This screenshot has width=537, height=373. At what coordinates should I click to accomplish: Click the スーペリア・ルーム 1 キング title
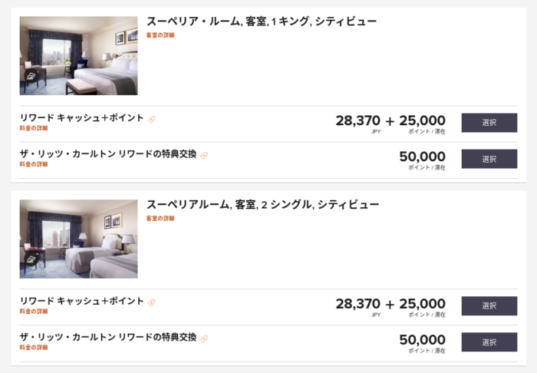pos(262,21)
